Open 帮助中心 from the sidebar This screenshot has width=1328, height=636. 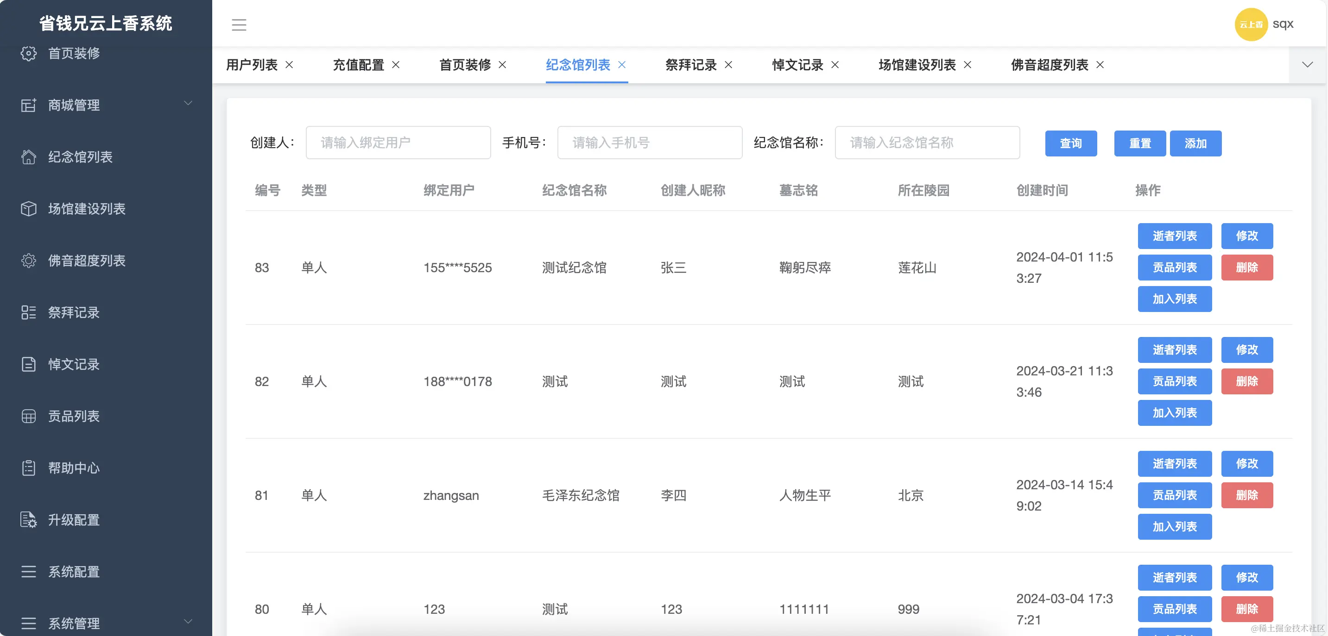click(x=75, y=468)
